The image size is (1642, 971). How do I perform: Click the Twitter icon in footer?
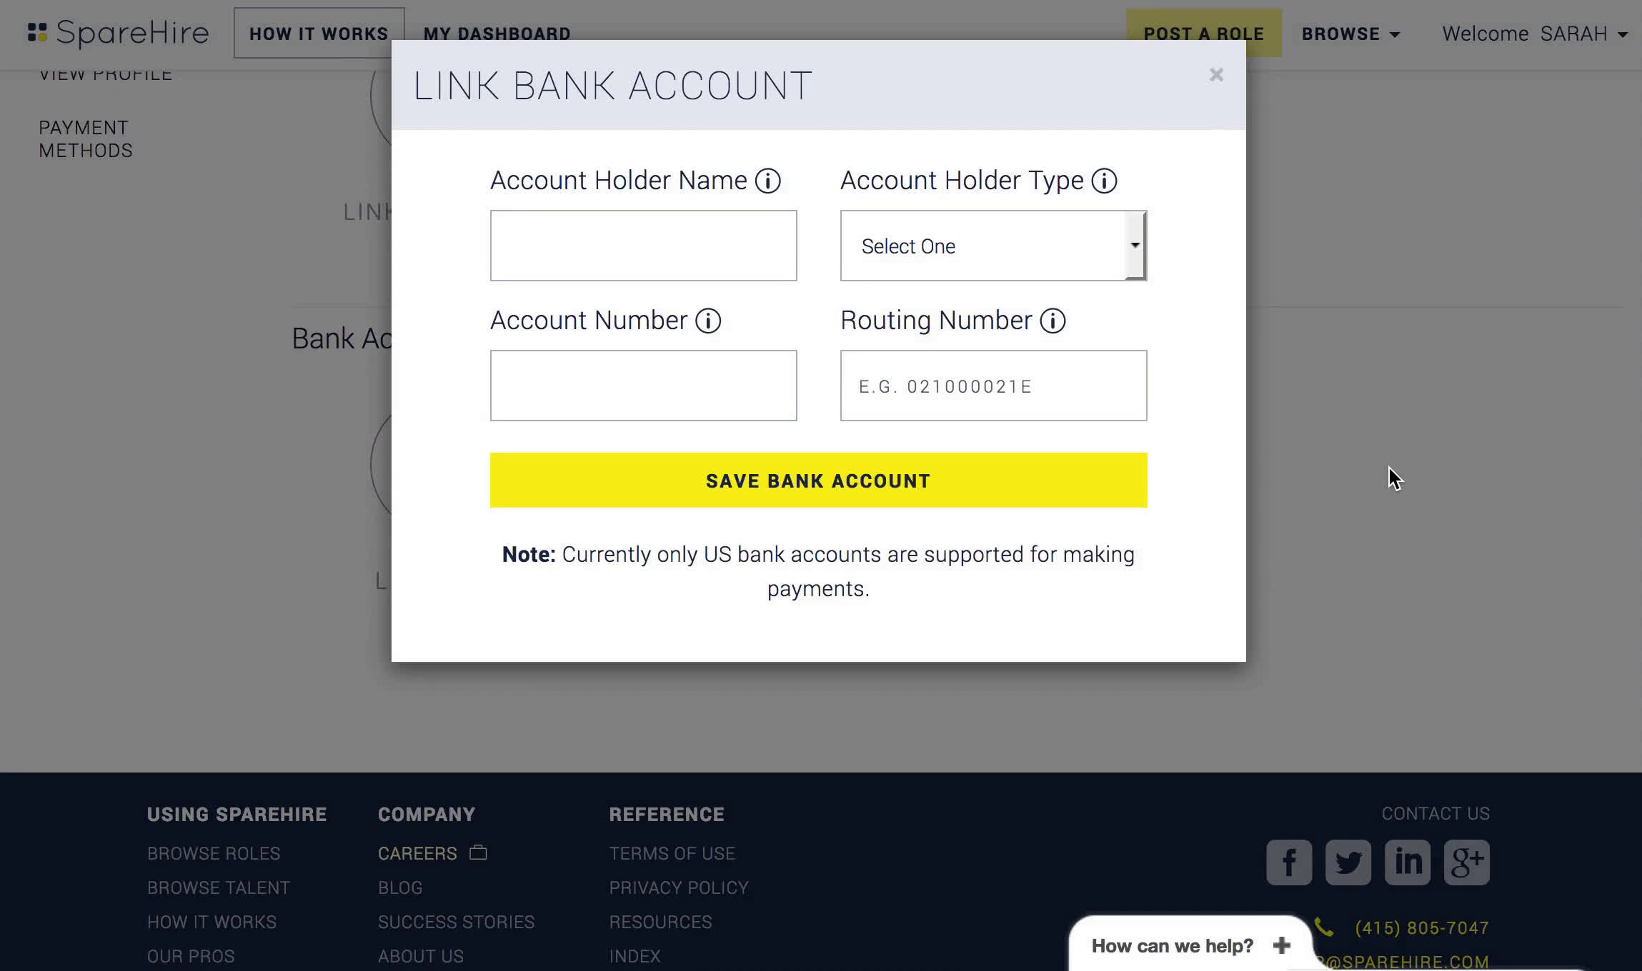click(x=1348, y=862)
